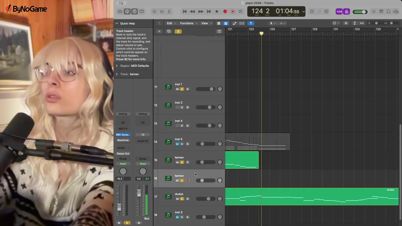The height and width of the screenshot is (226, 402).
Task: Toggle the Metronome click button
Action: point(346,11)
